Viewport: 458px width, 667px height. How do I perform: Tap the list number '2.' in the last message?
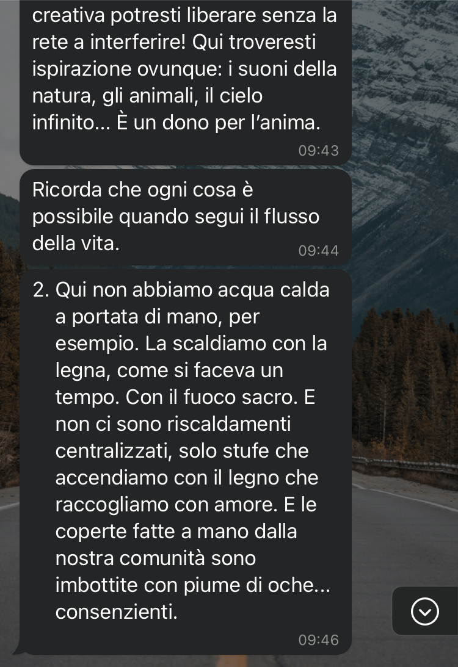(x=41, y=290)
